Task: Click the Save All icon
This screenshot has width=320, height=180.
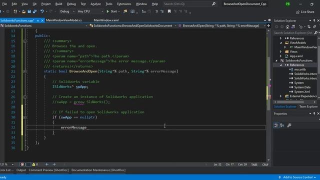Action: (34, 11)
